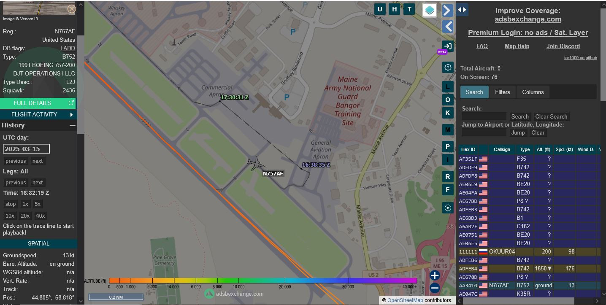Viewport: 606px width, 305px height.
Task: Expand the Flight Activity menu
Action: (38, 114)
